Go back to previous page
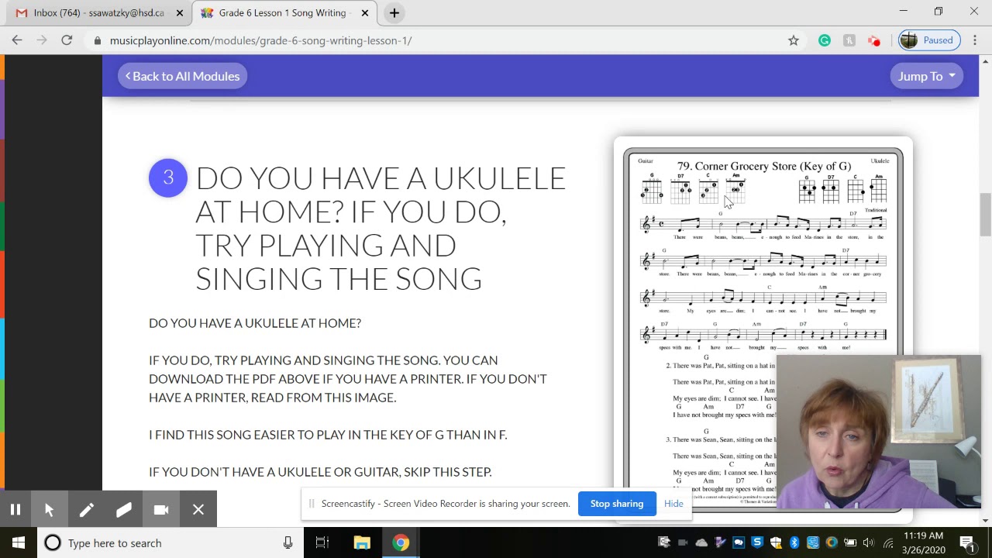992x558 pixels. [17, 40]
